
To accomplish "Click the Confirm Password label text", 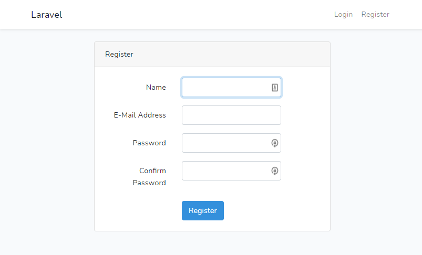I will (x=149, y=177).
